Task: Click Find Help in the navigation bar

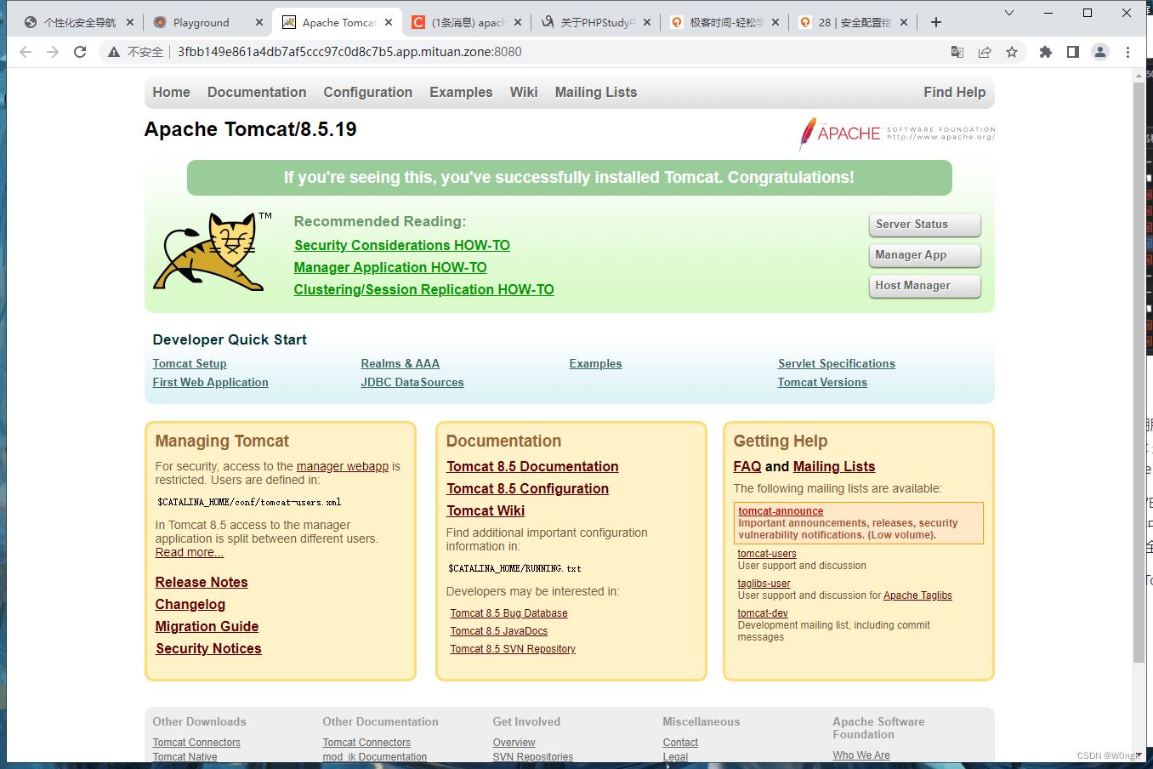Action: [955, 92]
